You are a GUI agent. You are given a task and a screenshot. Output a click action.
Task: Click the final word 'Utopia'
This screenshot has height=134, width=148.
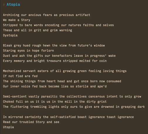(8, 127)
